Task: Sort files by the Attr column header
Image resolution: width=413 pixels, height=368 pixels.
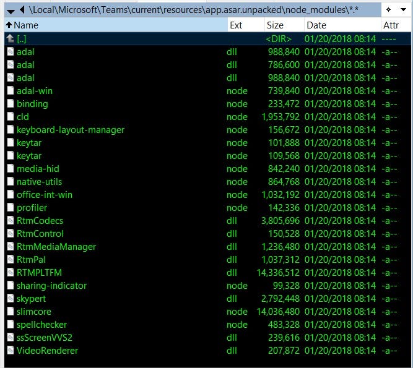Action: pos(396,25)
